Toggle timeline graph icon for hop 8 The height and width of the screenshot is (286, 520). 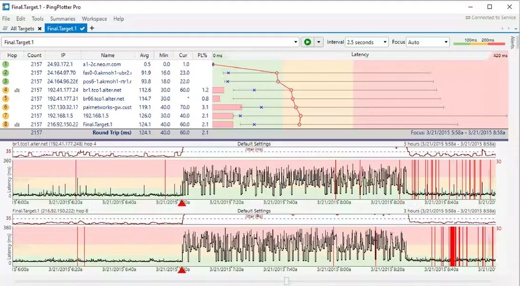tap(17, 124)
